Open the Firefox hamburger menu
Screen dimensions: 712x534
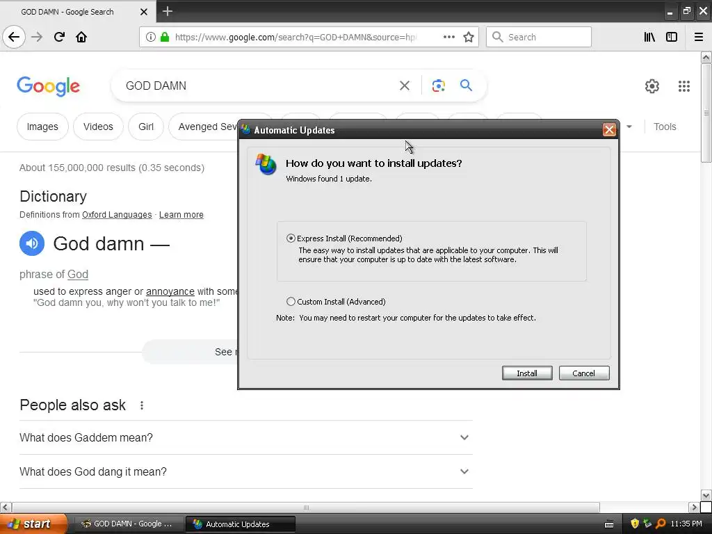(x=699, y=38)
